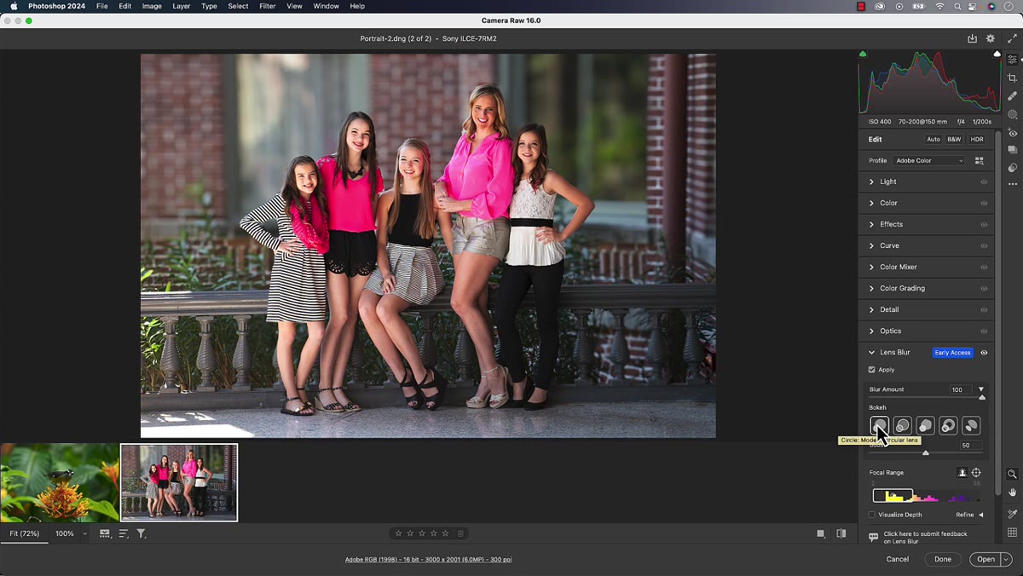Screen dimensions: 1023x576
Task: Open the Adobe Color profile dropdown
Action: [x=928, y=160]
